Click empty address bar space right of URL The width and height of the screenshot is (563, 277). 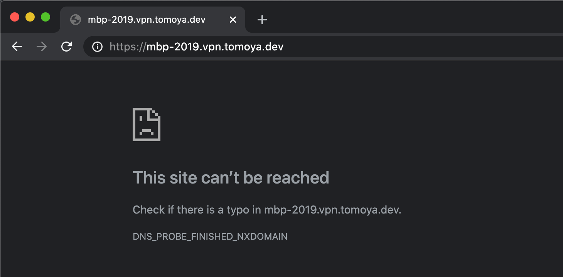point(424,47)
